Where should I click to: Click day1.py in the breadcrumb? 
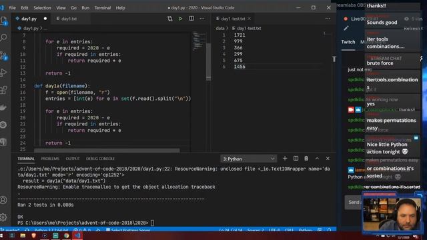tap(31, 28)
